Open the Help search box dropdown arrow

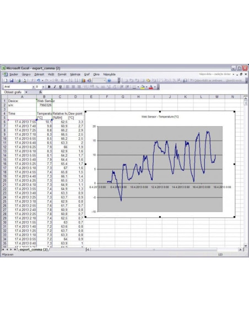234,74
